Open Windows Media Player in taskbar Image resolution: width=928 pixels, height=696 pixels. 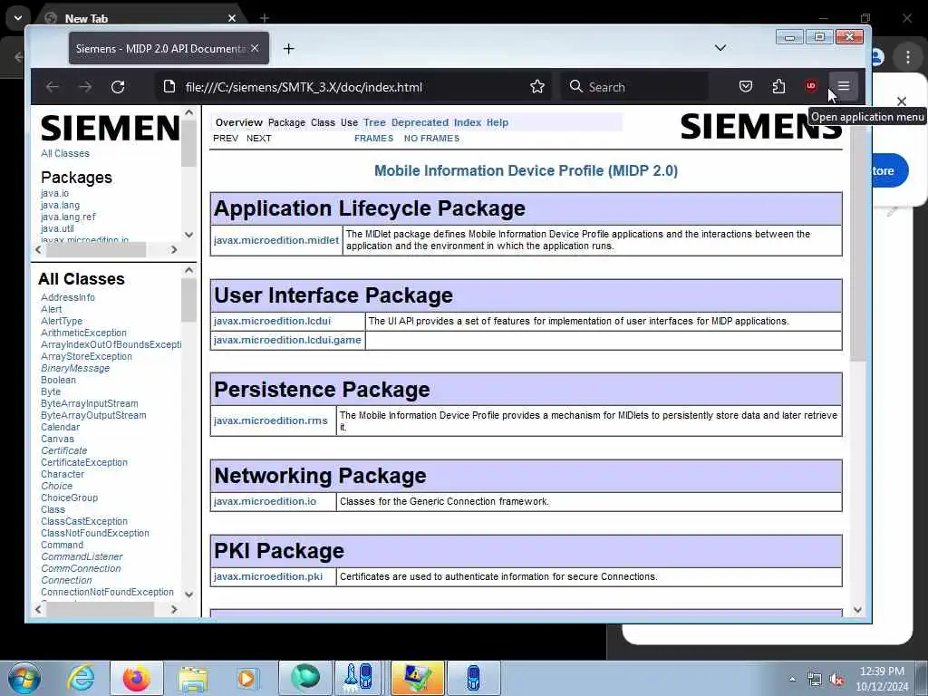click(246, 678)
